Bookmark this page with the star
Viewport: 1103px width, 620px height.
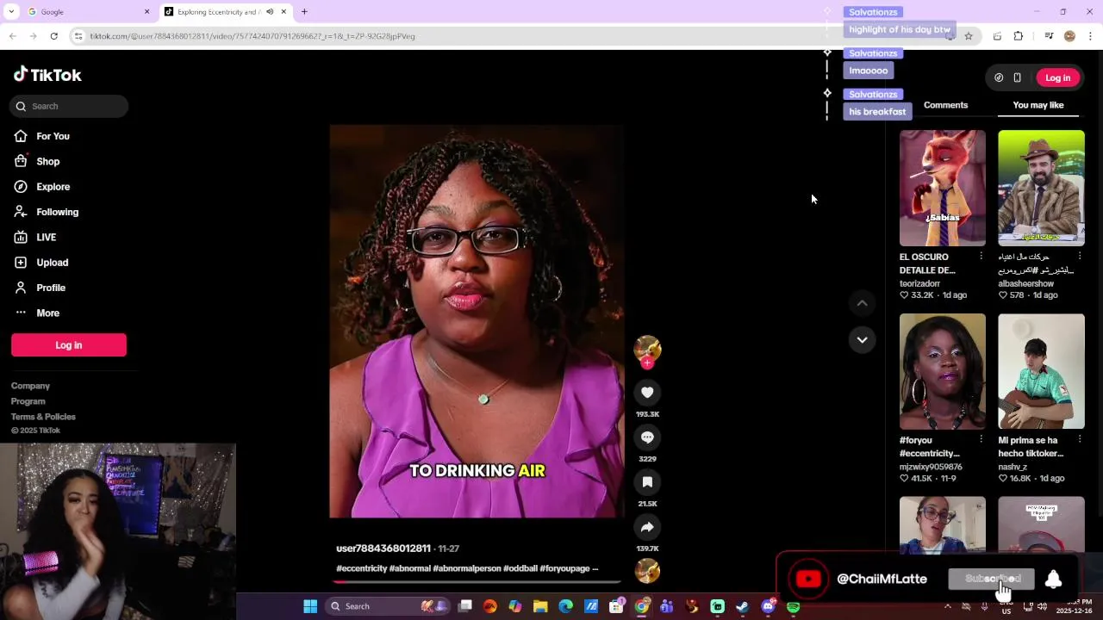pyautogui.click(x=969, y=36)
